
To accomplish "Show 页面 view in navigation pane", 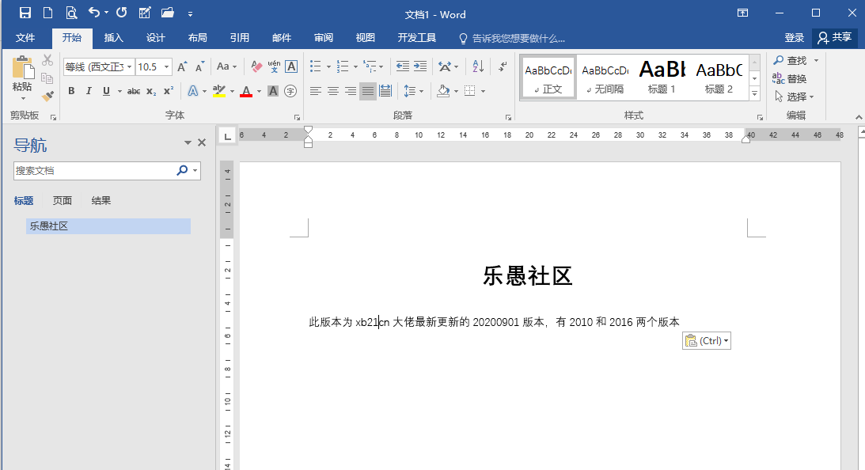I will 63,201.
